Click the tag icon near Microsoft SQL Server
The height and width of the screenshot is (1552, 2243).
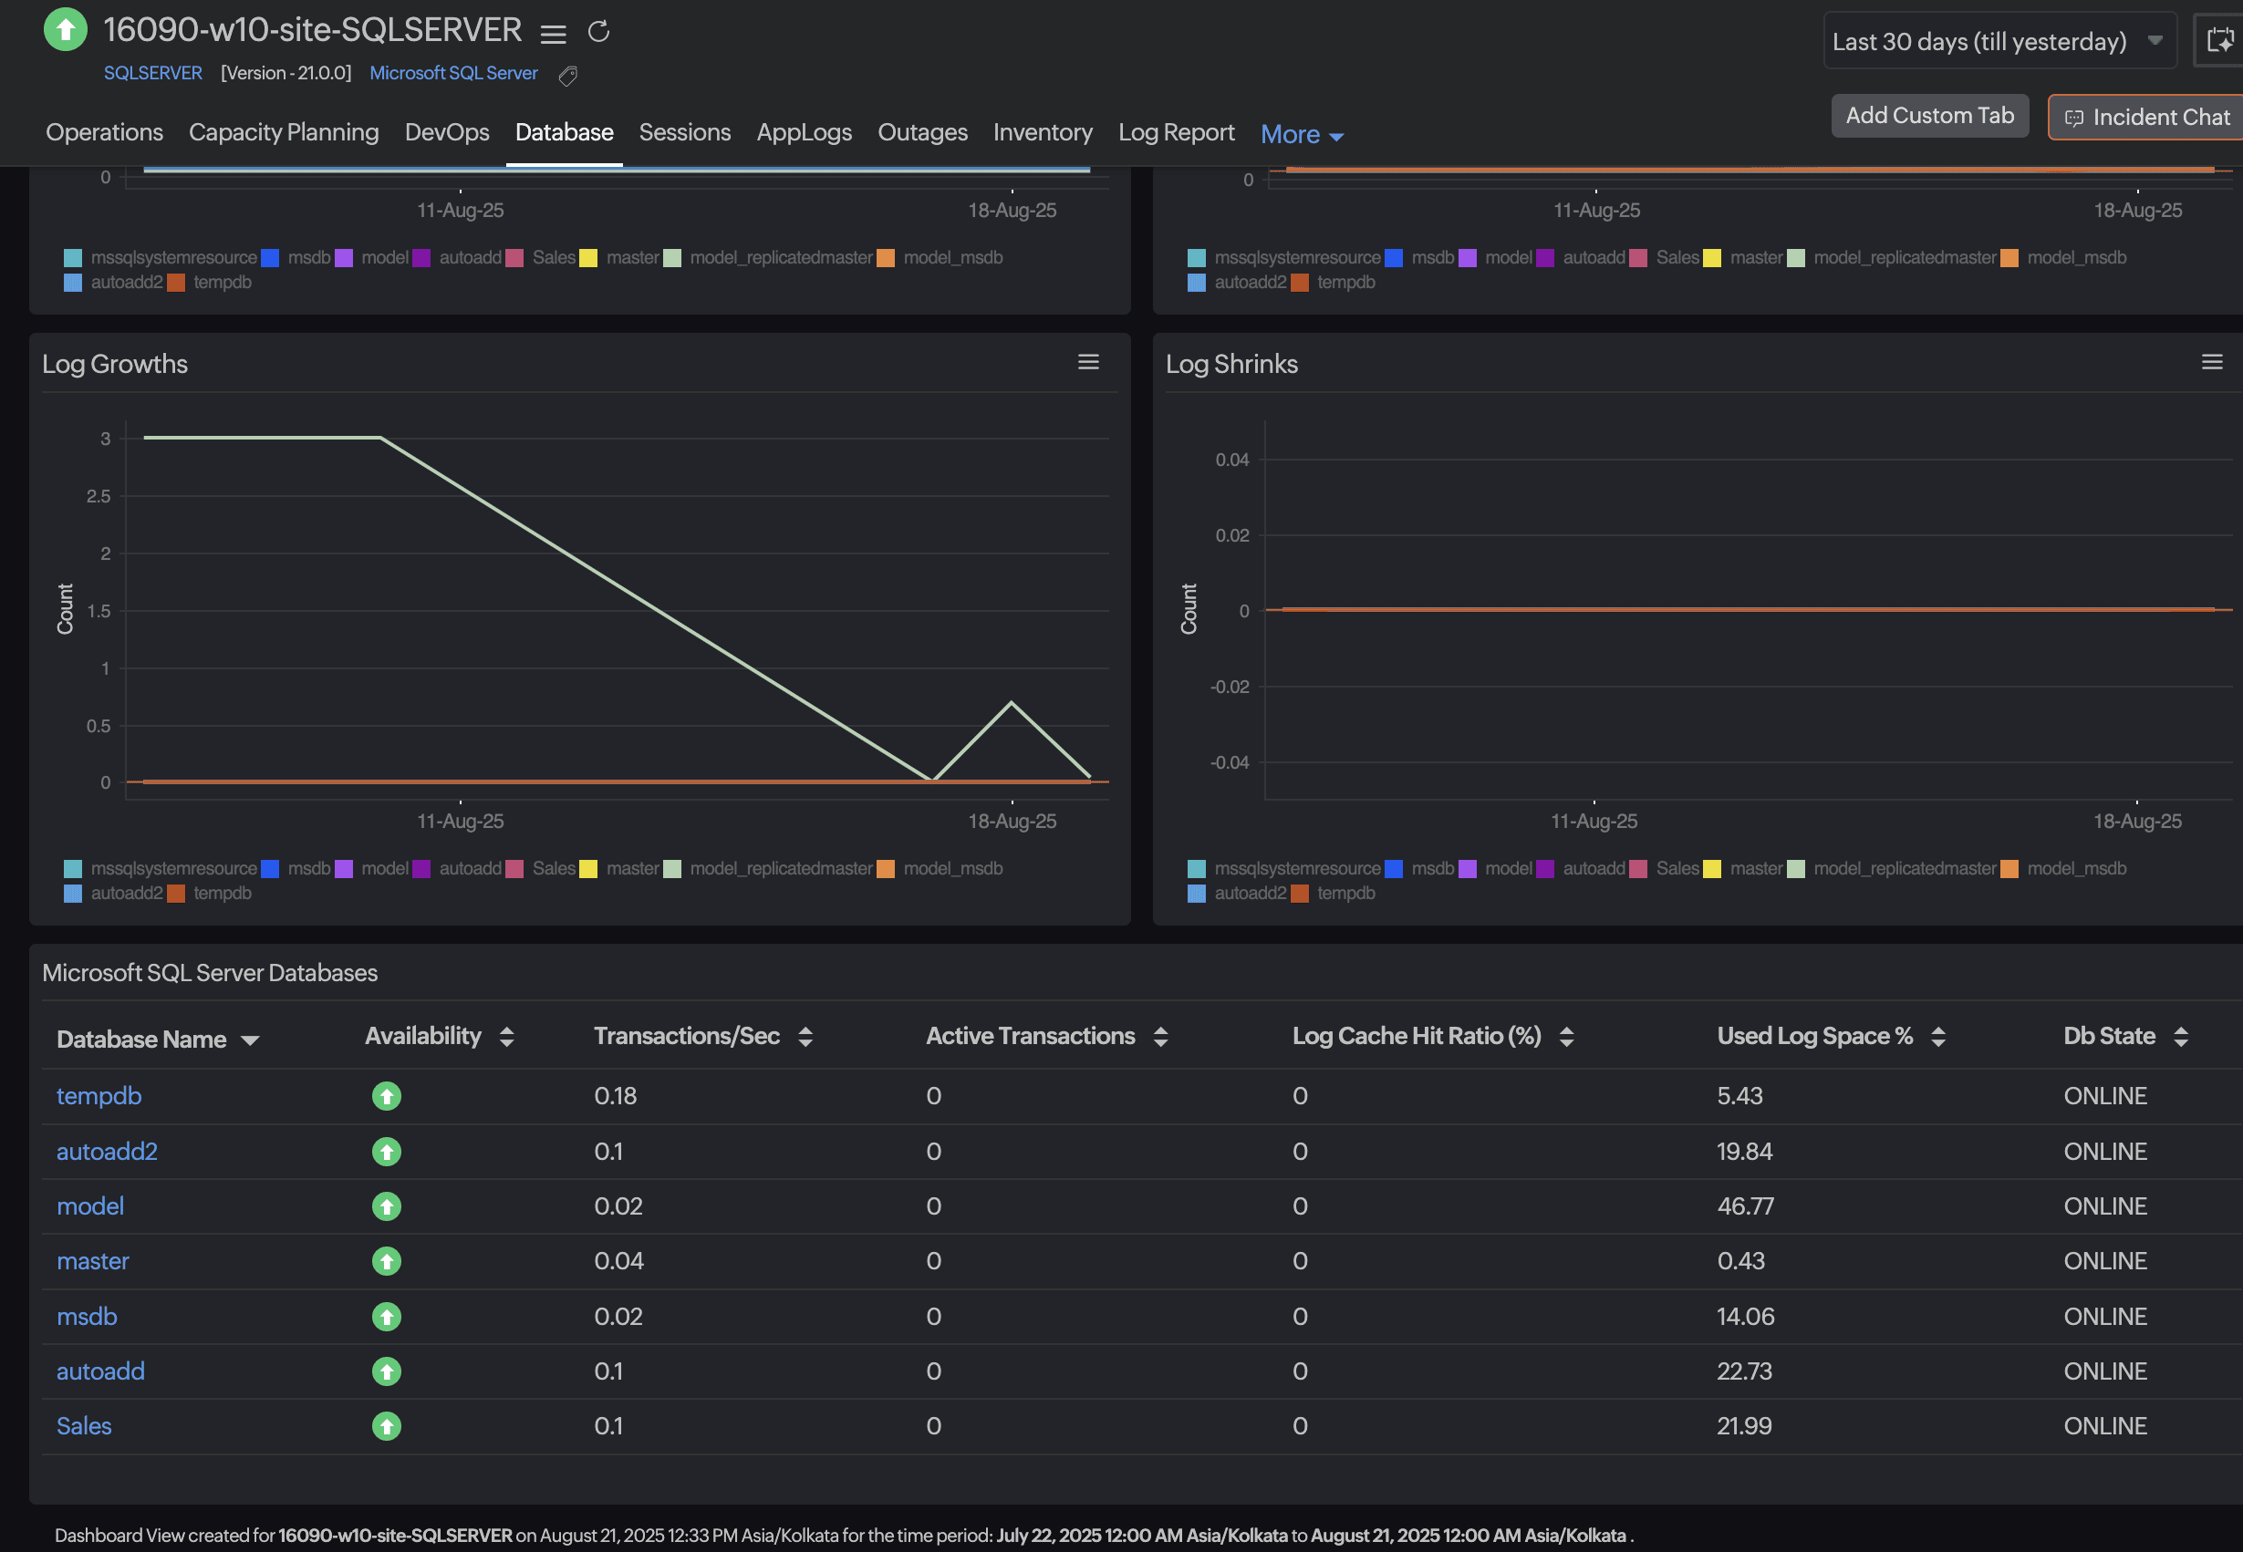[568, 76]
